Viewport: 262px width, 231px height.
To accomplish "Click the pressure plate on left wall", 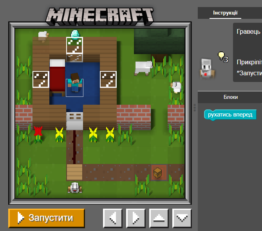I will pos(41,79).
